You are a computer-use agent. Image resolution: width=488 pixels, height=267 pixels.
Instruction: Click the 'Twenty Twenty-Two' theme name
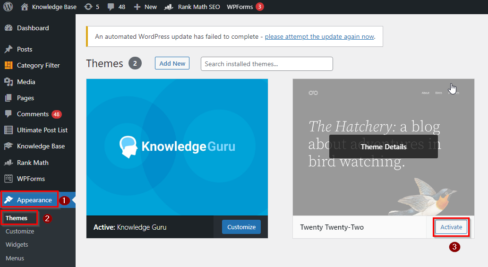click(332, 227)
